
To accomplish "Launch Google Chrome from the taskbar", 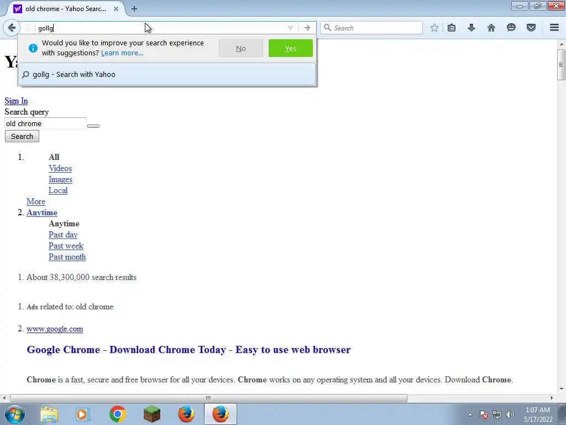I will (117, 414).
